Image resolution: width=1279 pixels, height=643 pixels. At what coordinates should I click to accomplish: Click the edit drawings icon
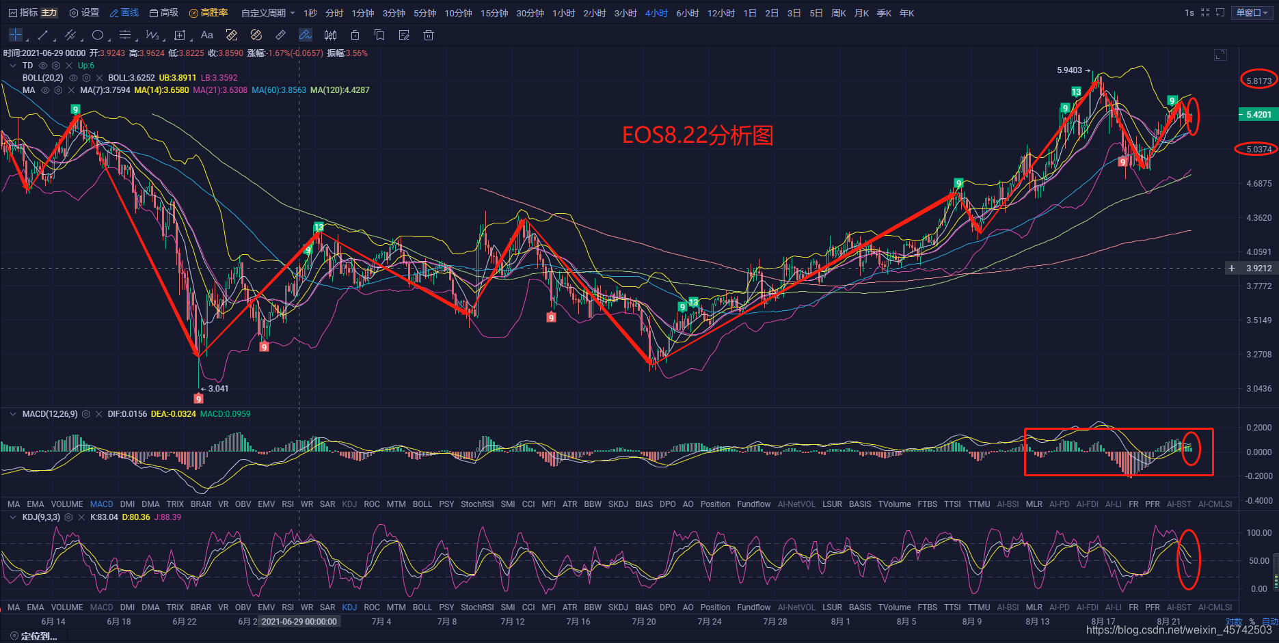(404, 35)
